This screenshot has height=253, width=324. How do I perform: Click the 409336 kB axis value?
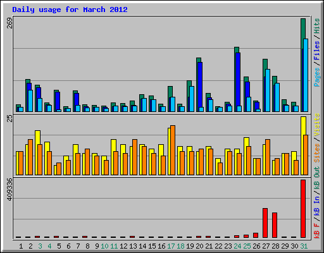[x=9, y=190]
